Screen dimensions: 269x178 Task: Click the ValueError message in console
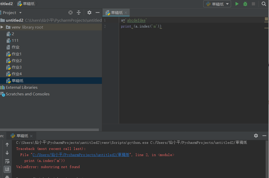(x=48, y=167)
